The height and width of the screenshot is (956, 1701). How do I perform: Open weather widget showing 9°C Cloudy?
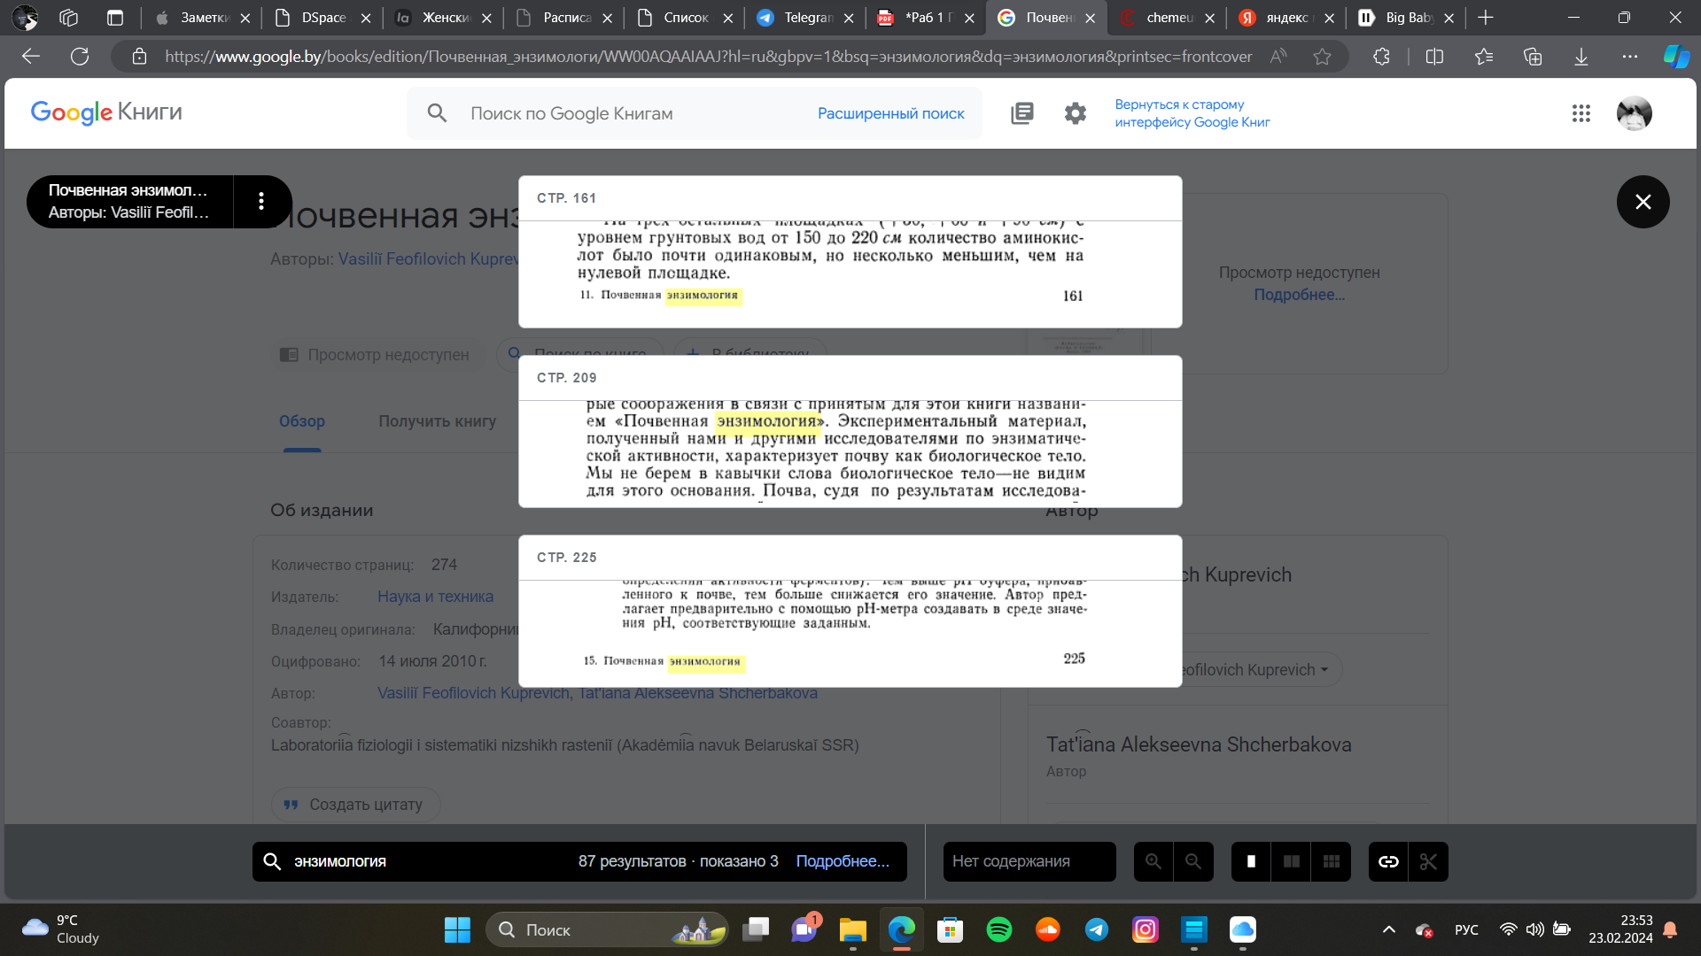(62, 929)
